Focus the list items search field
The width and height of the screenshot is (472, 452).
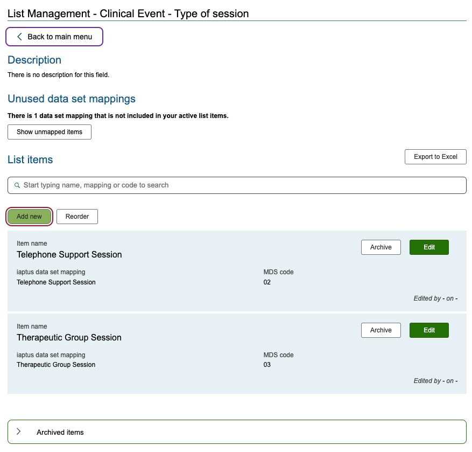(237, 185)
